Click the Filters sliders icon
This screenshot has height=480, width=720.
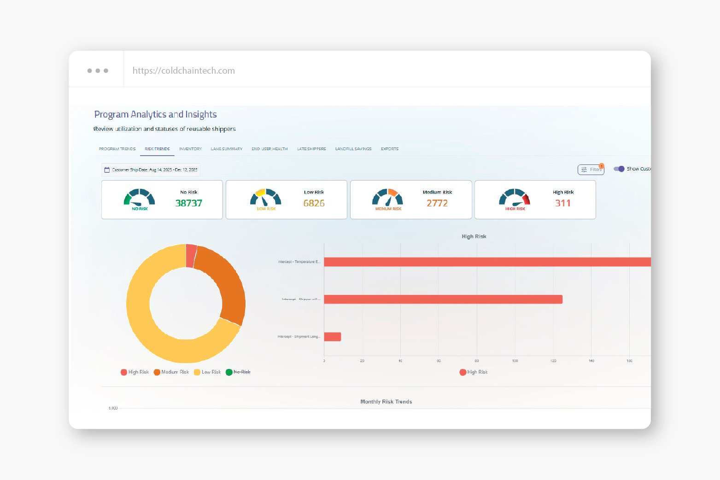click(x=584, y=170)
